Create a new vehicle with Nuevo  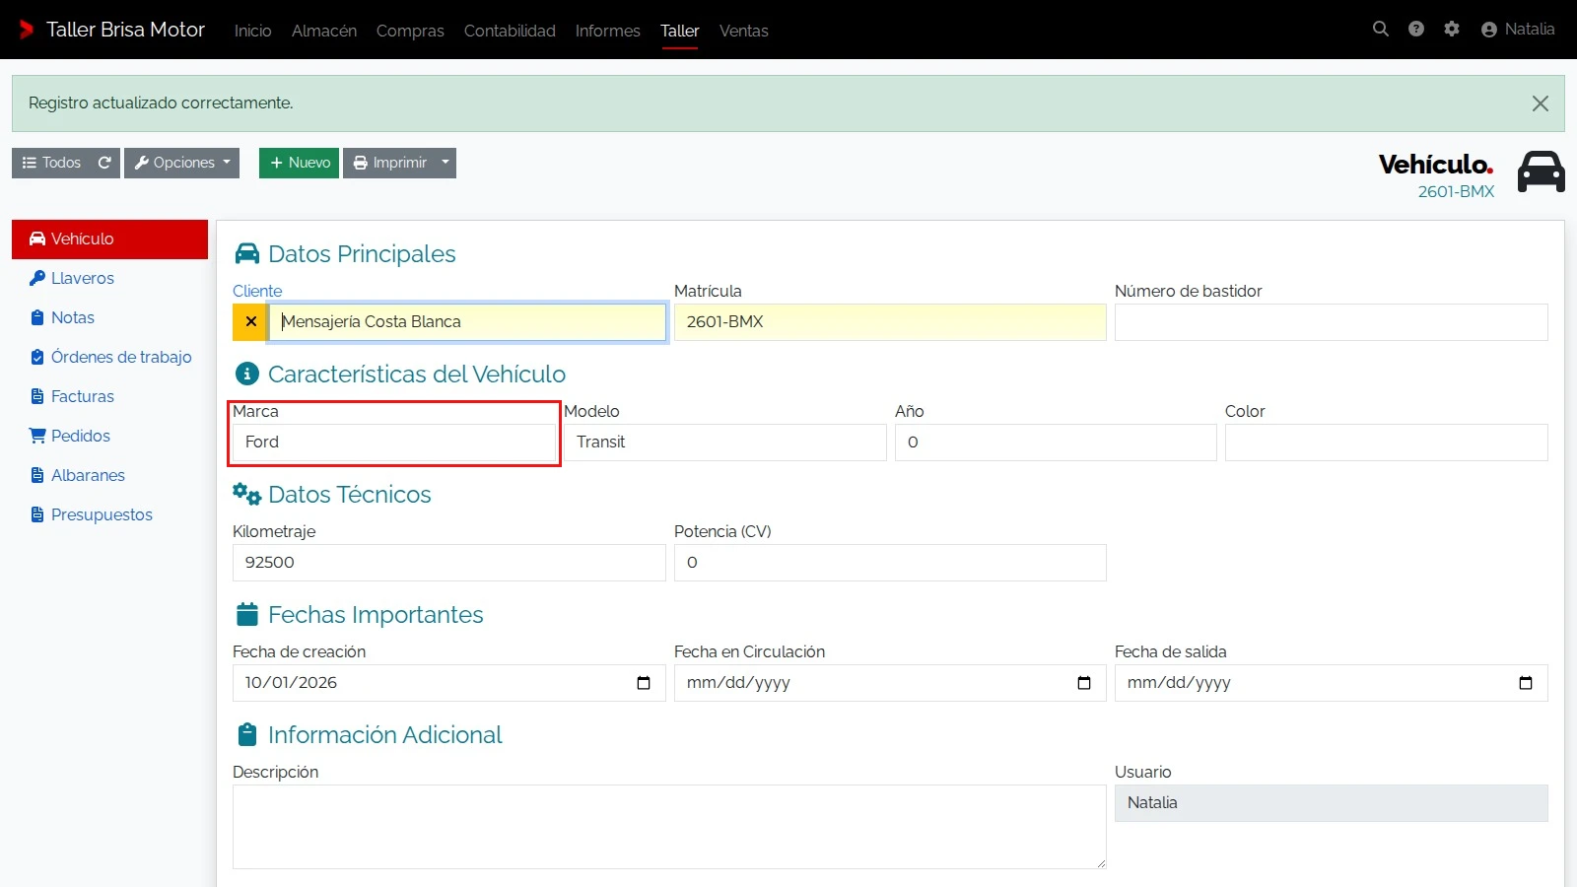click(x=300, y=163)
